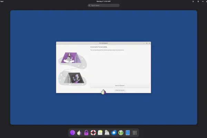
Task: Click the Apps menu in top bar
Action: (x=2, y=1)
